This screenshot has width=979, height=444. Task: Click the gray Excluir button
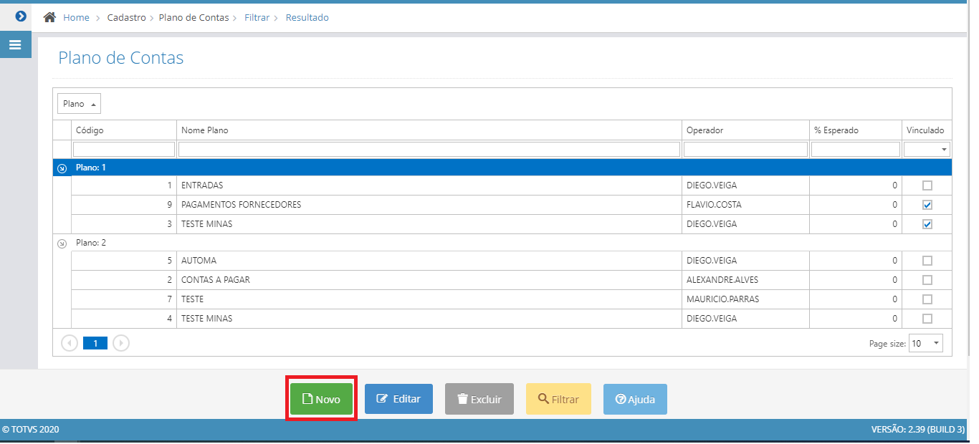coord(479,399)
